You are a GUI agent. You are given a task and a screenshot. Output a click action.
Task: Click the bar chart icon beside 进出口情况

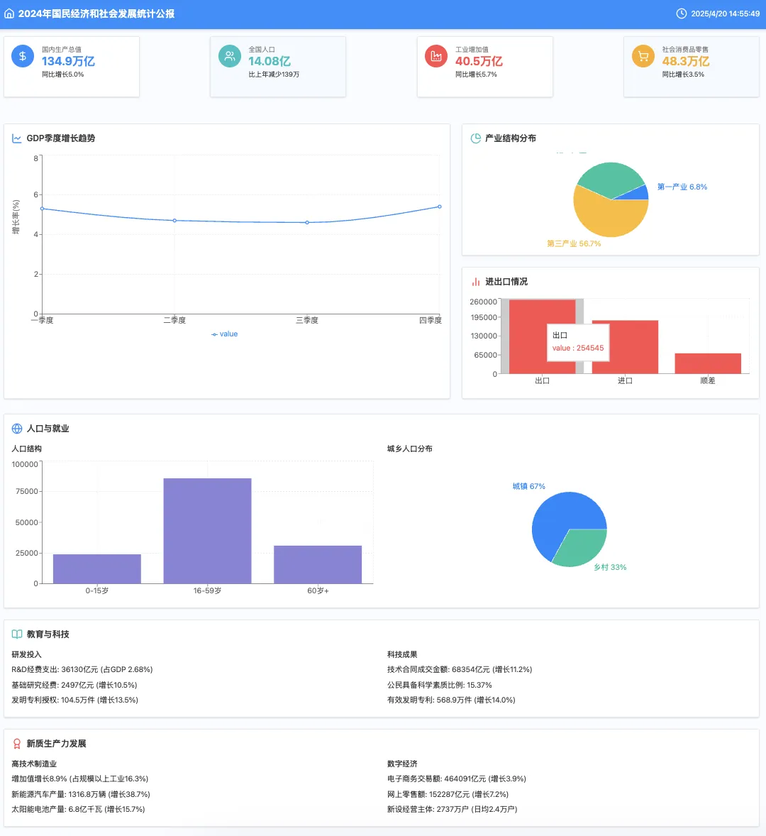click(x=475, y=282)
